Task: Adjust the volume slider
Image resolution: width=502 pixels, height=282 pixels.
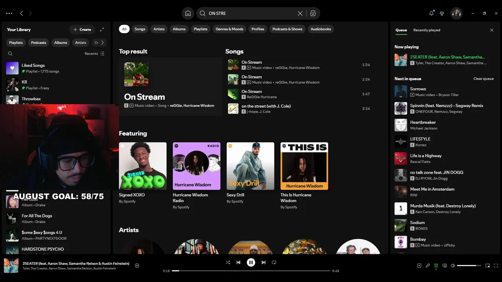Action: click(x=469, y=266)
